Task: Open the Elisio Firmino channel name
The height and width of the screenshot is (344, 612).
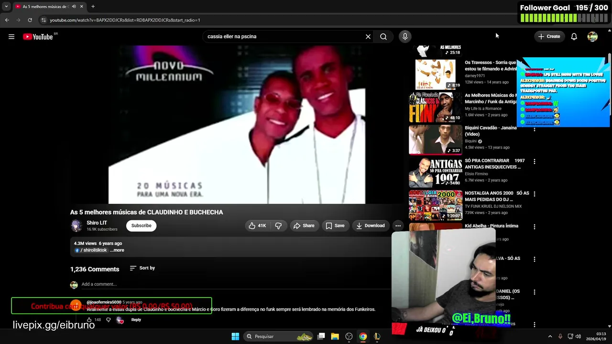Action: pyautogui.click(x=476, y=174)
